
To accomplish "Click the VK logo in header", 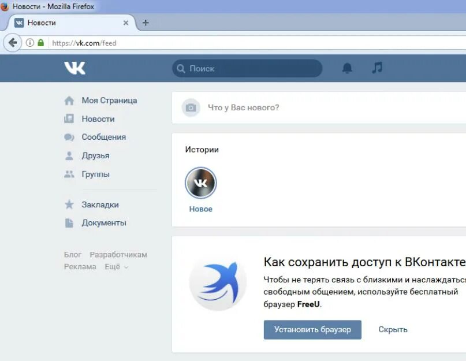I will [x=74, y=68].
